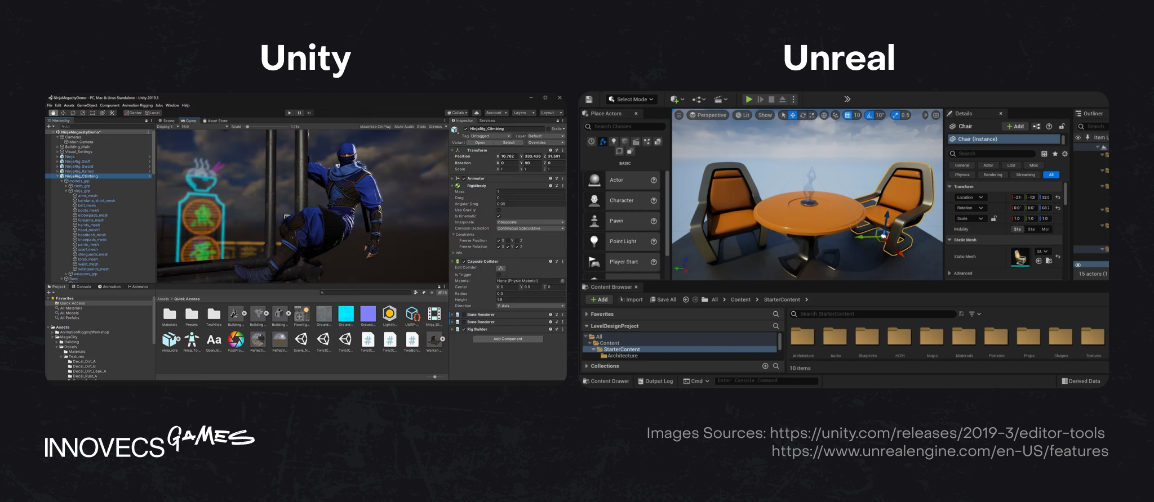The image size is (1154, 502).
Task: Click the Unity Pause button
Action: [x=299, y=113]
